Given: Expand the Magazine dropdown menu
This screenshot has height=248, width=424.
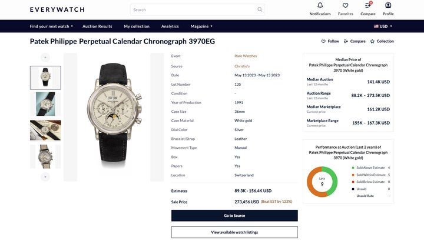Looking at the screenshot, I should 201,26.
